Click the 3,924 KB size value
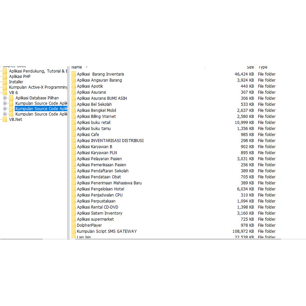The width and height of the screenshot is (306, 306). [x=245, y=80]
